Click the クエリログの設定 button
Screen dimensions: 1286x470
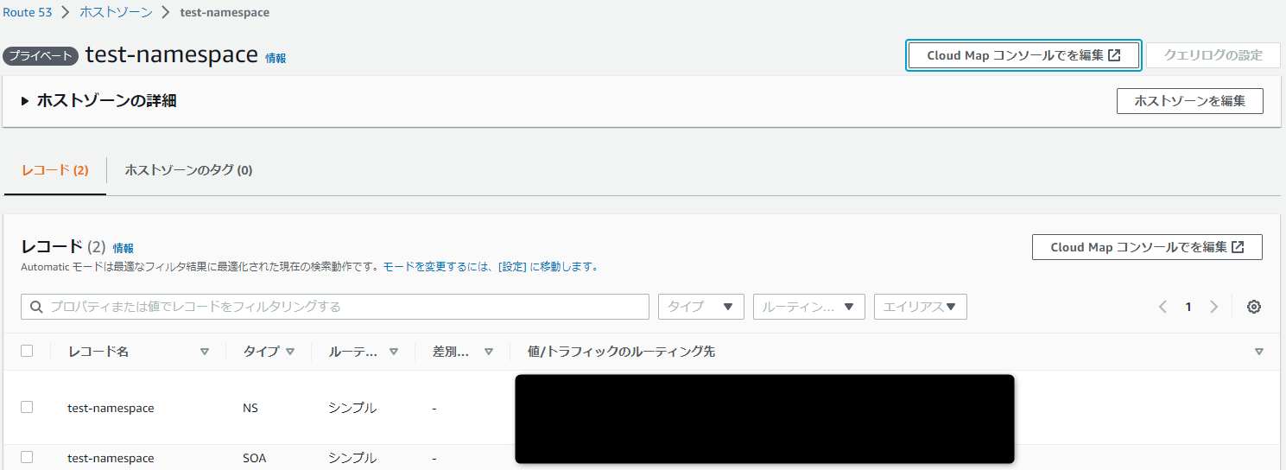click(1213, 55)
